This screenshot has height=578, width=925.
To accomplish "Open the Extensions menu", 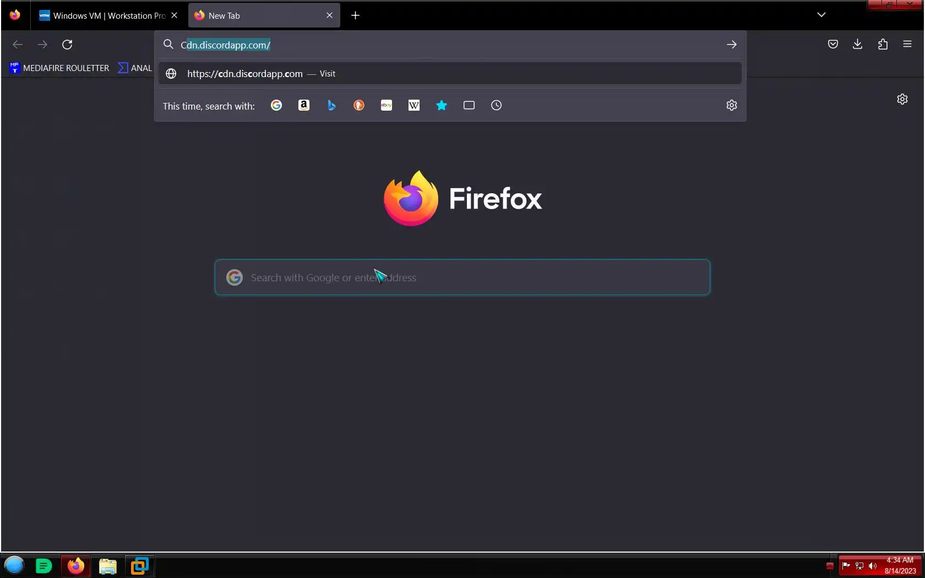I will click(x=883, y=45).
